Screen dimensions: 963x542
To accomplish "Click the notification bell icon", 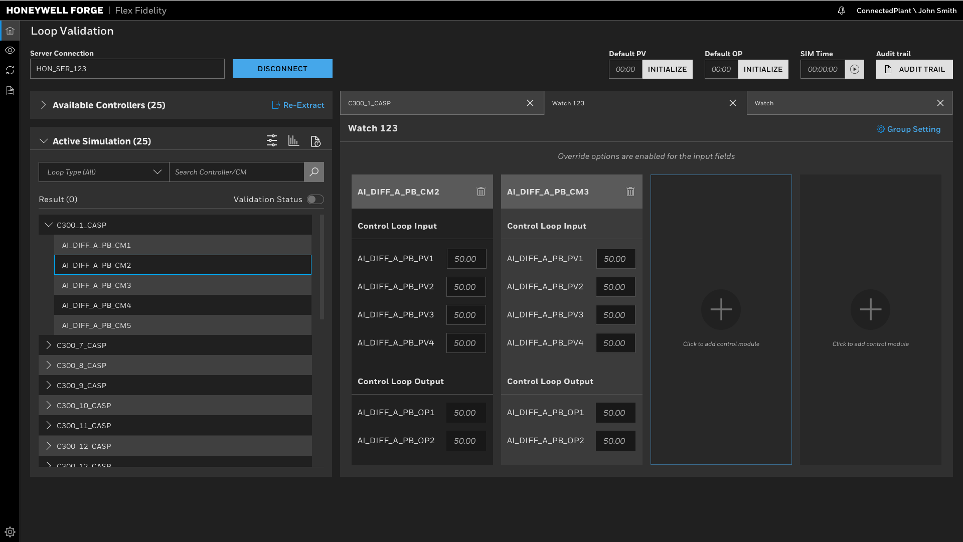I will point(841,10).
